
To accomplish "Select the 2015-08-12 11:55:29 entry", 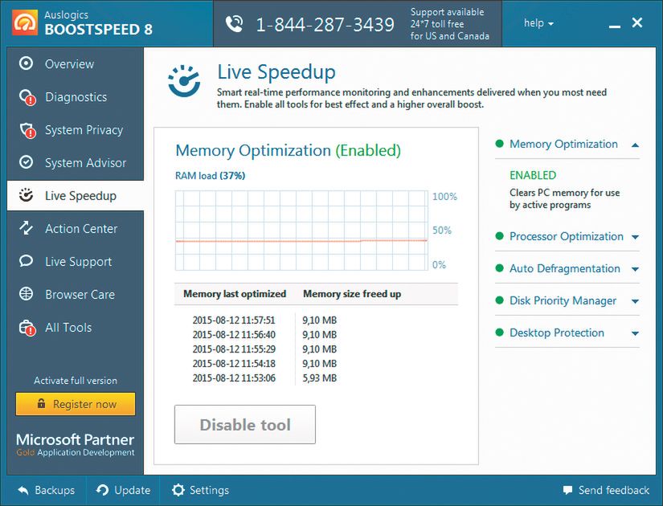I will point(234,349).
